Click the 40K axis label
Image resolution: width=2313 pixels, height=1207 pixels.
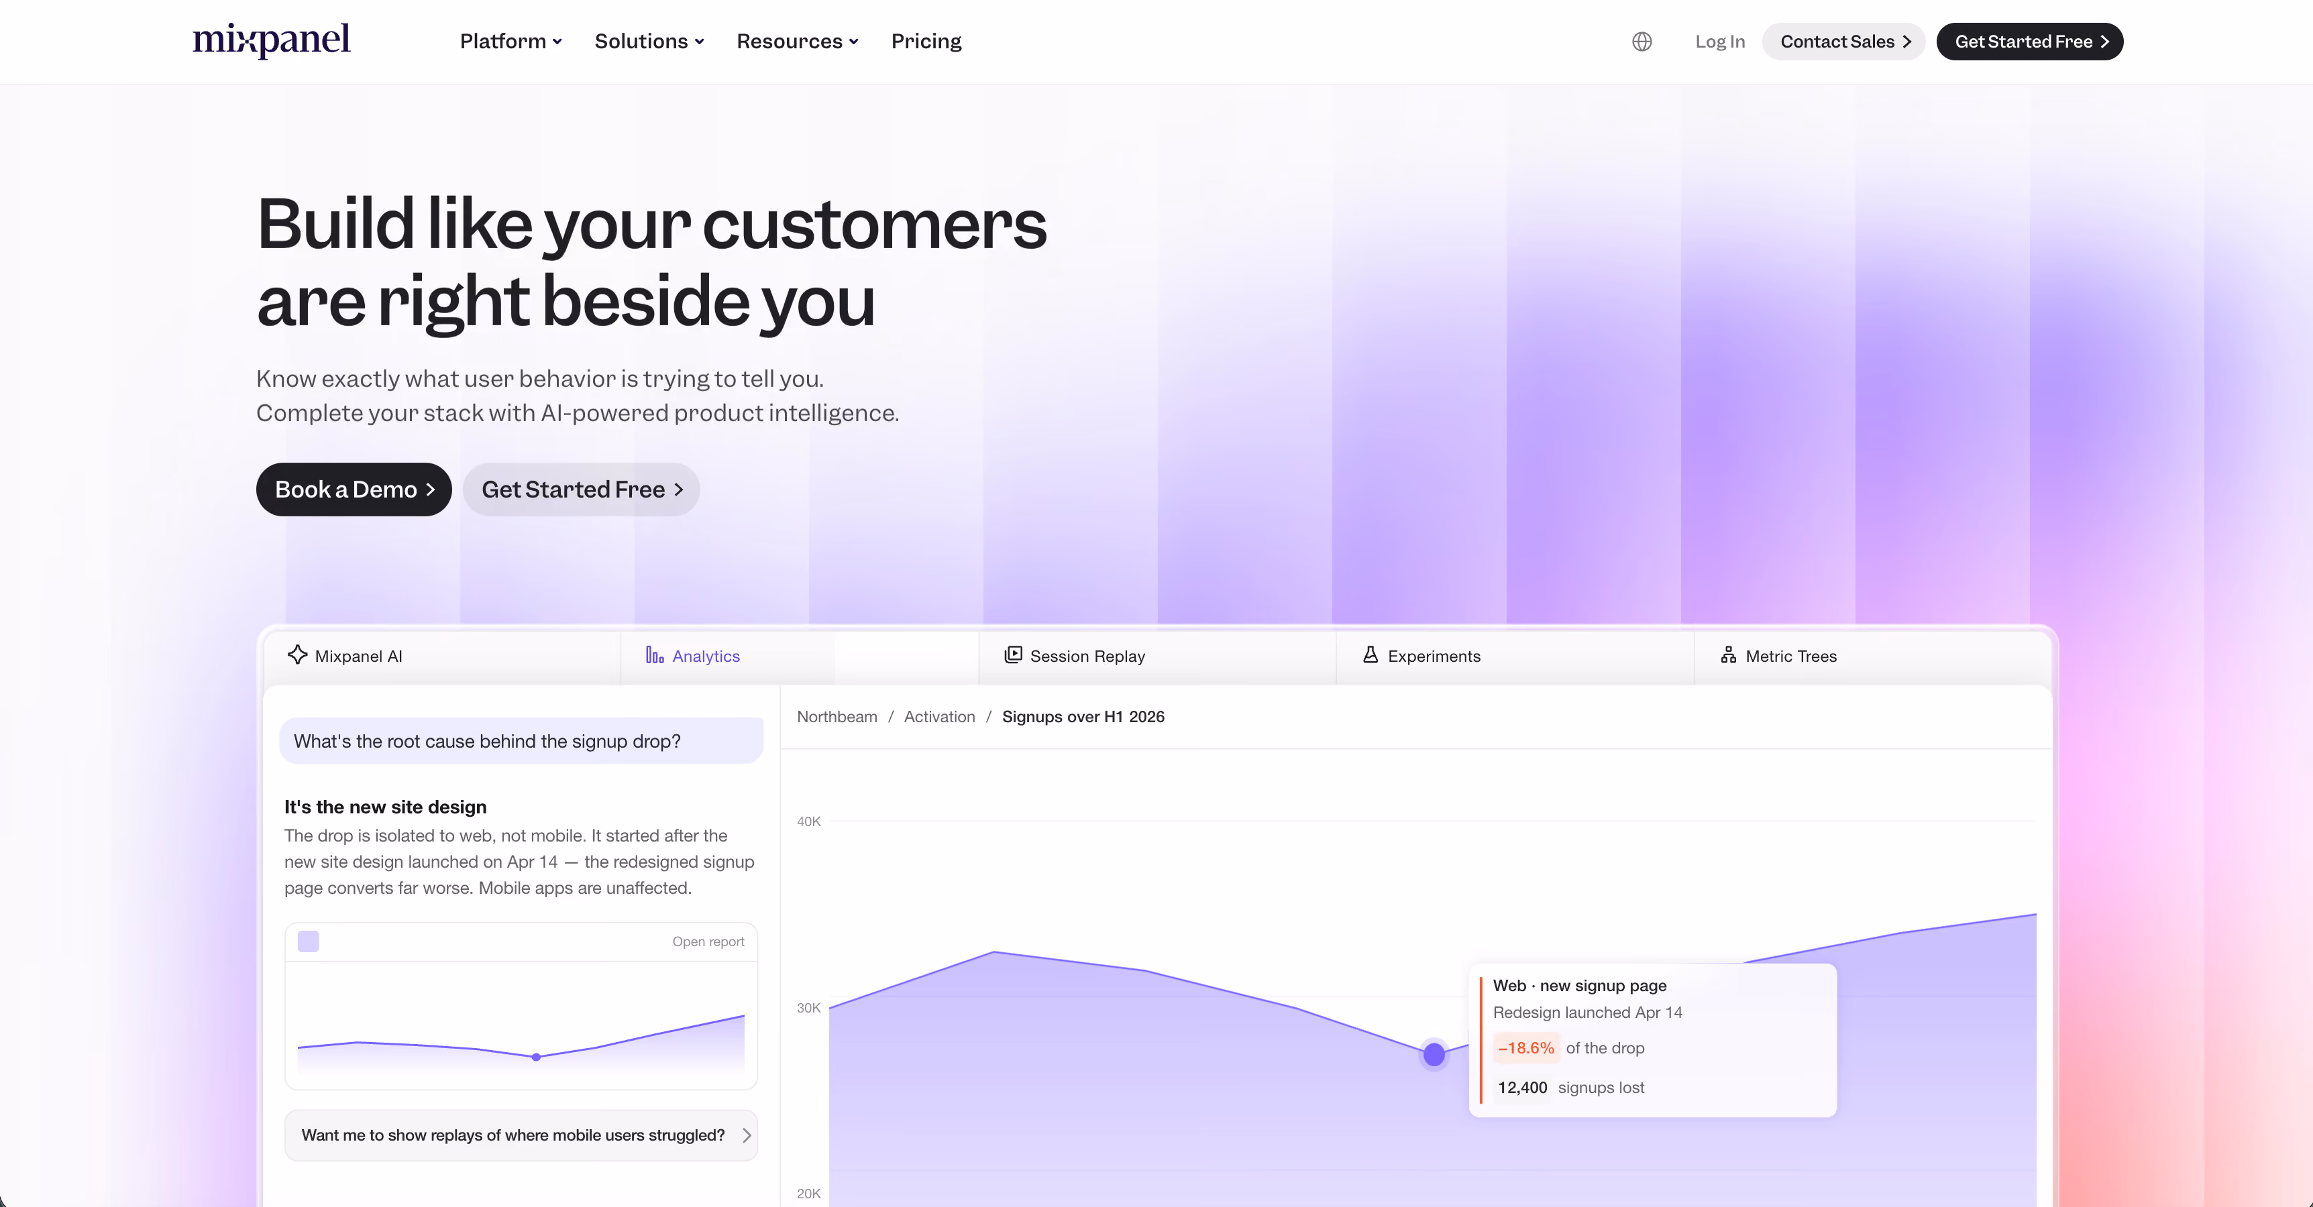(808, 821)
